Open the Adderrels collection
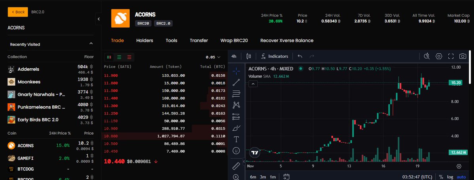Image resolution: width=474 pixels, height=180 pixels. (51, 69)
